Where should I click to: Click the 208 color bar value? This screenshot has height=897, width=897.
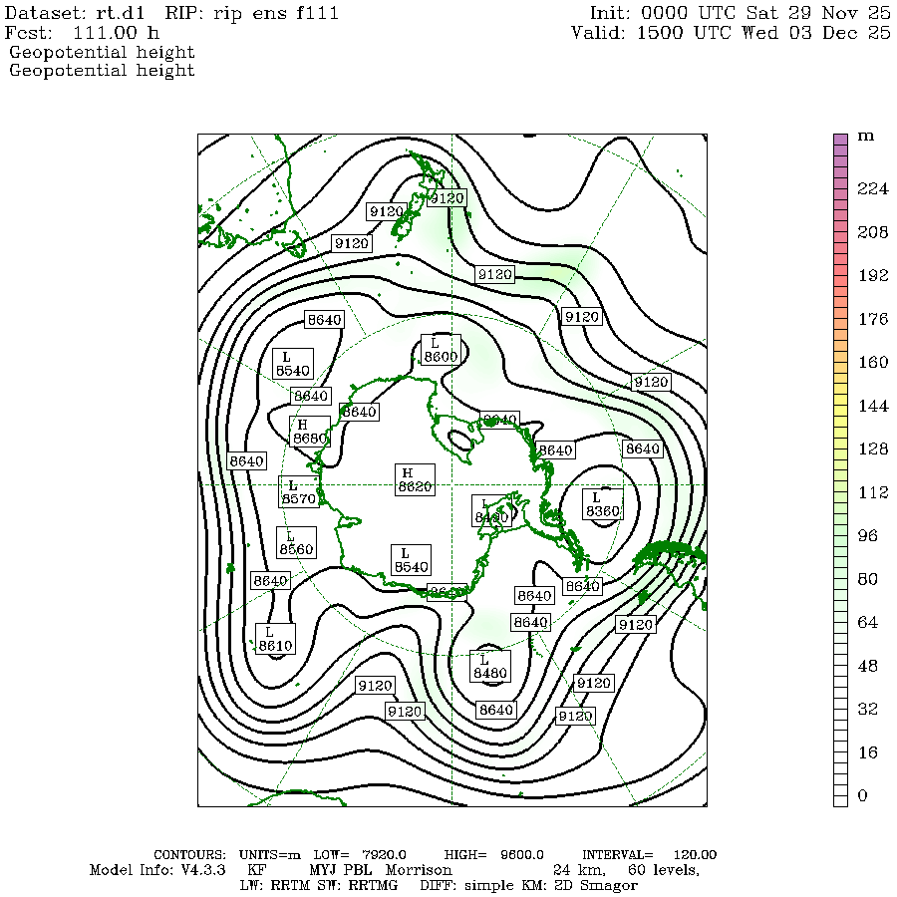pos(872,231)
